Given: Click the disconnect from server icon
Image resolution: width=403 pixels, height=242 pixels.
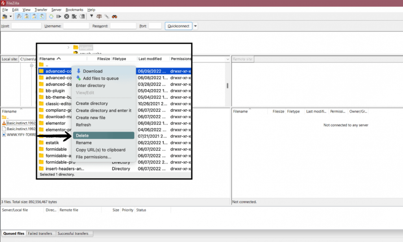Looking at the screenshot, I should pyautogui.click(x=74, y=17).
